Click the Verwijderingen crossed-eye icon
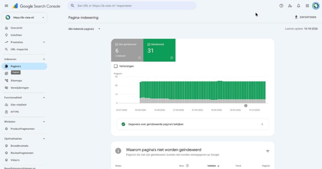This screenshot has width=322, height=169. (x=6, y=88)
